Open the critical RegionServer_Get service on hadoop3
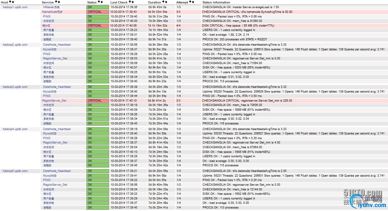Screen dimensions: 388x211 [x=54, y=101]
